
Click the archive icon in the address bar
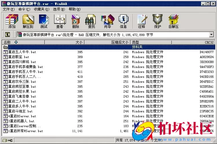click(x=19, y=35)
